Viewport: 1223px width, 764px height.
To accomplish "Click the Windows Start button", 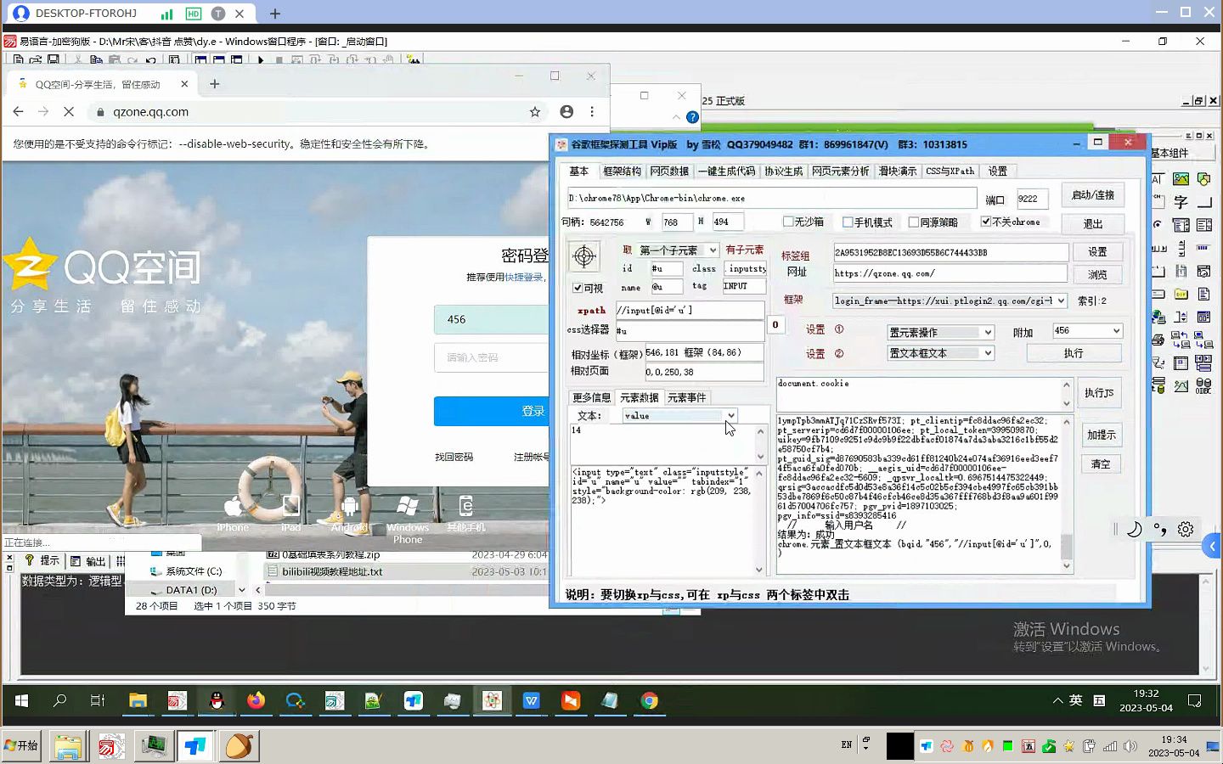I will [21, 701].
